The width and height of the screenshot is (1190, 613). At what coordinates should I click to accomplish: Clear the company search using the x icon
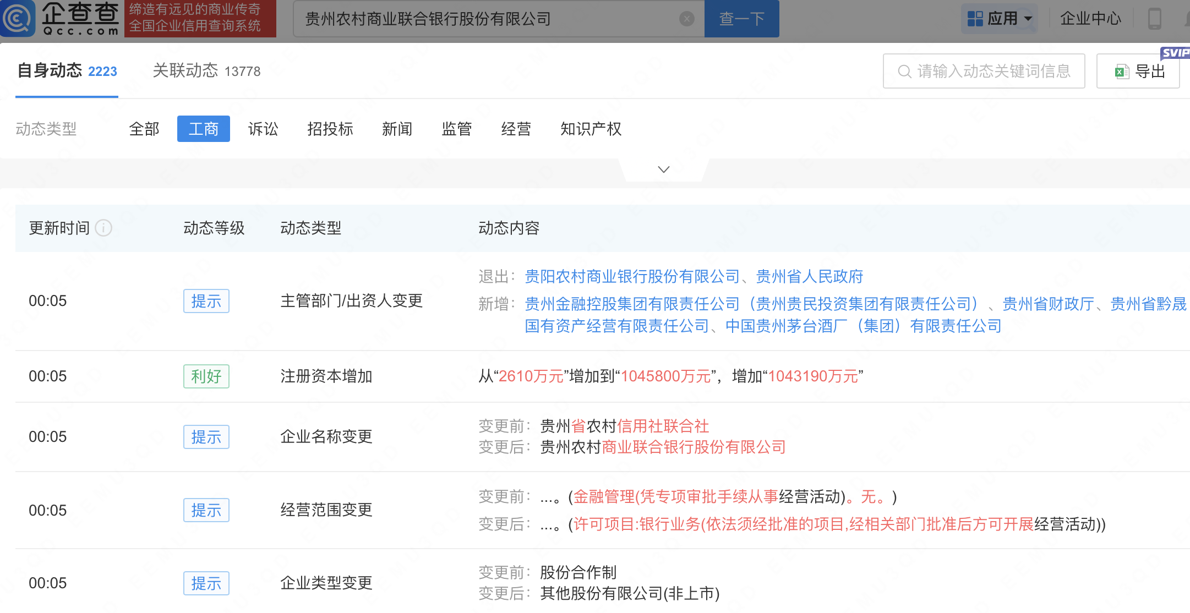tap(686, 18)
